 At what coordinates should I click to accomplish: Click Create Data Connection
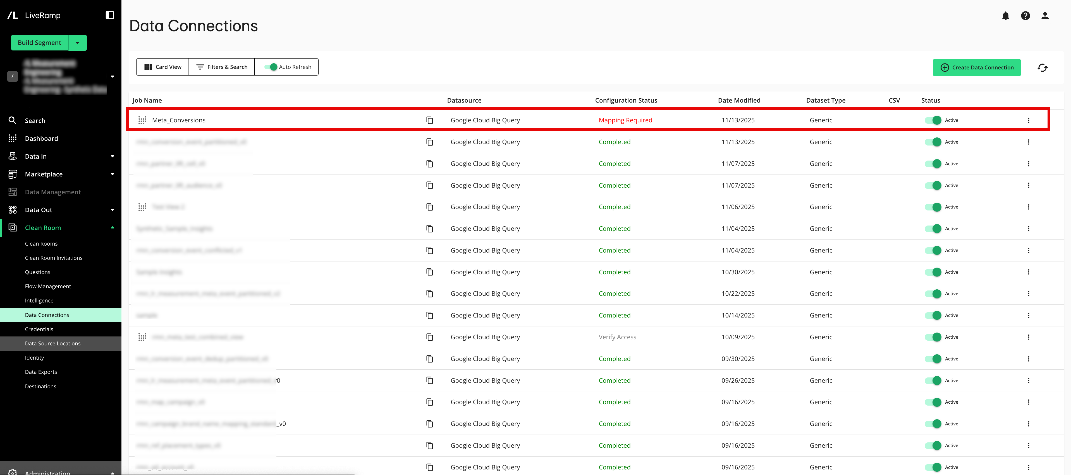pos(977,67)
